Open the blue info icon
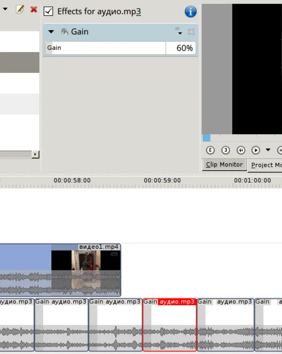Screen dimensions: 282x354 190,11
